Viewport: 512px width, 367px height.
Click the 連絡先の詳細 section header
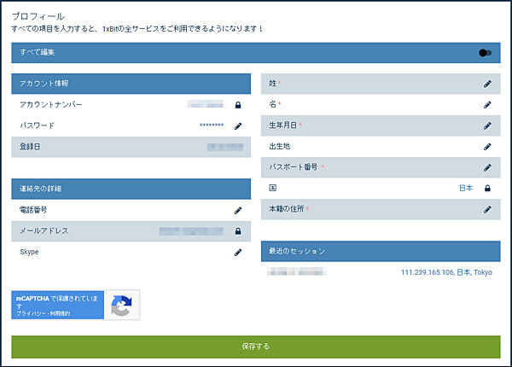tap(131, 189)
